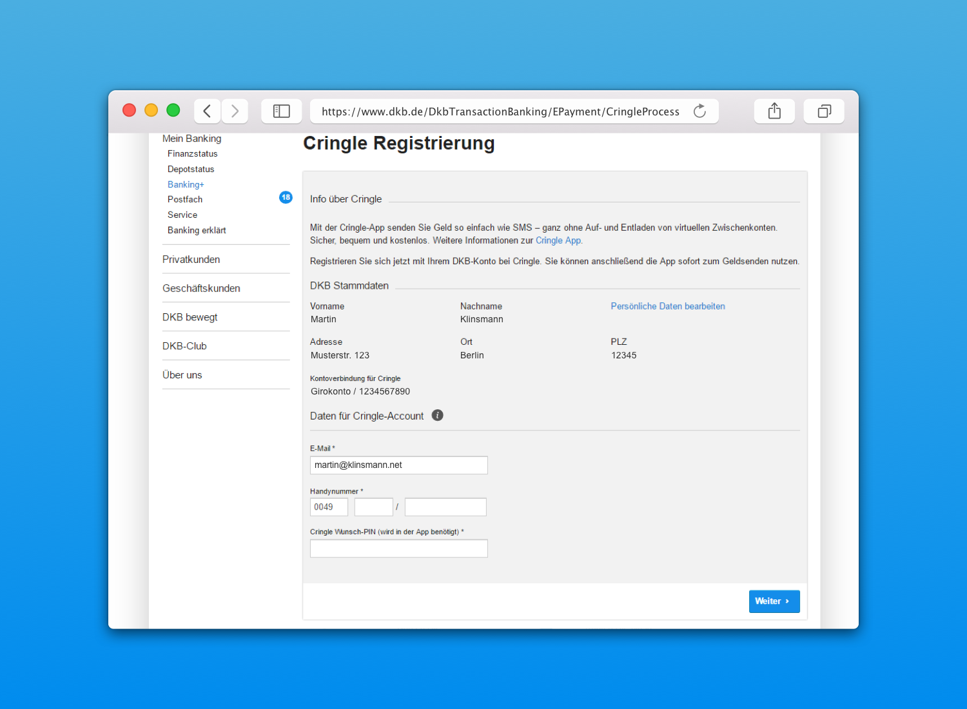Select the last name Klinsmann
This screenshot has width=967, height=709.
coord(482,319)
